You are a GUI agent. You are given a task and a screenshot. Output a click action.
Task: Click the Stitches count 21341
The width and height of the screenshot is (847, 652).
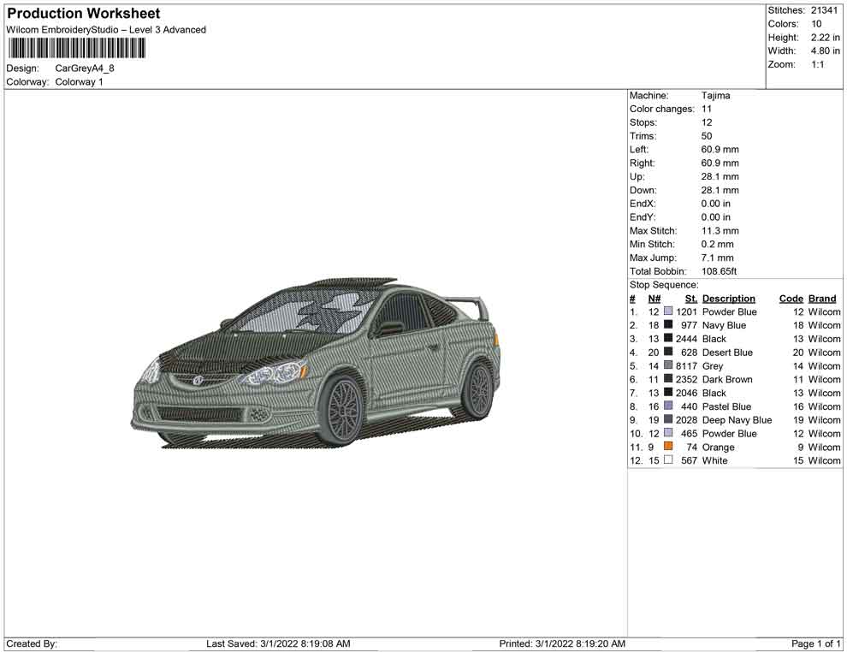click(x=825, y=10)
